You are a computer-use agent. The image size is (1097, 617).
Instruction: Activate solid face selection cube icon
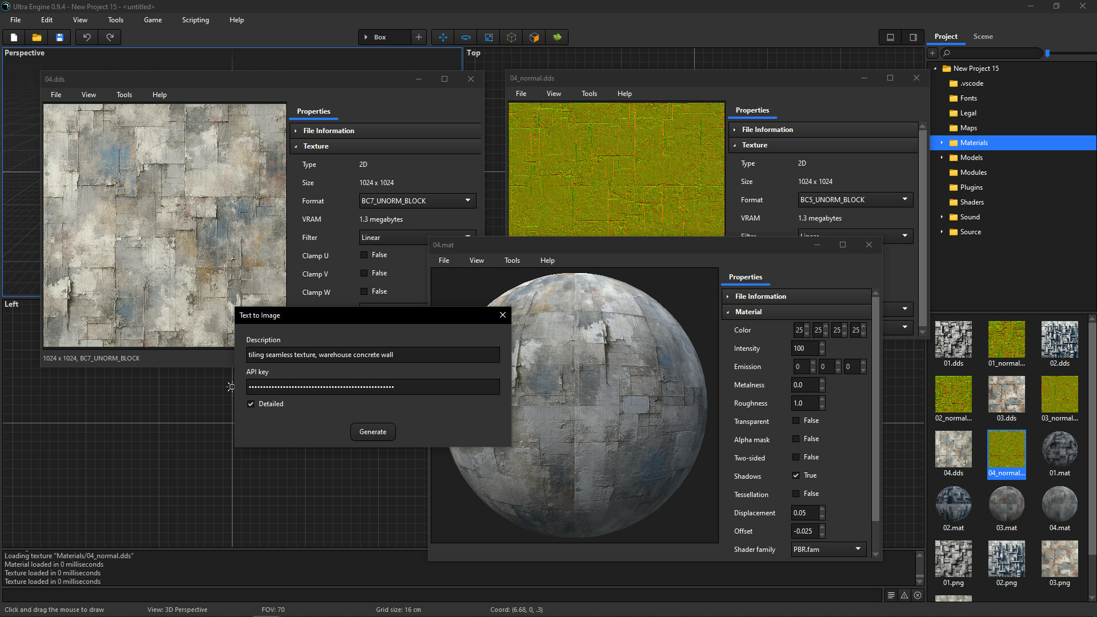click(534, 37)
